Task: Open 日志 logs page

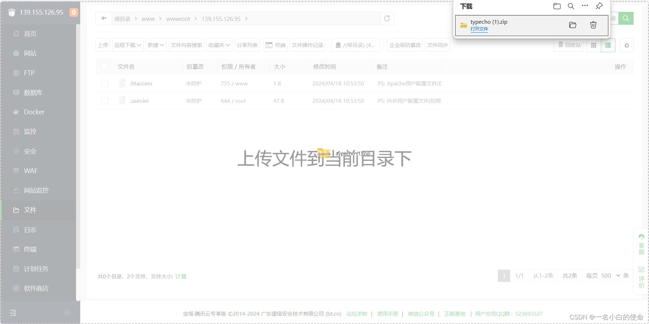Action: click(30, 230)
